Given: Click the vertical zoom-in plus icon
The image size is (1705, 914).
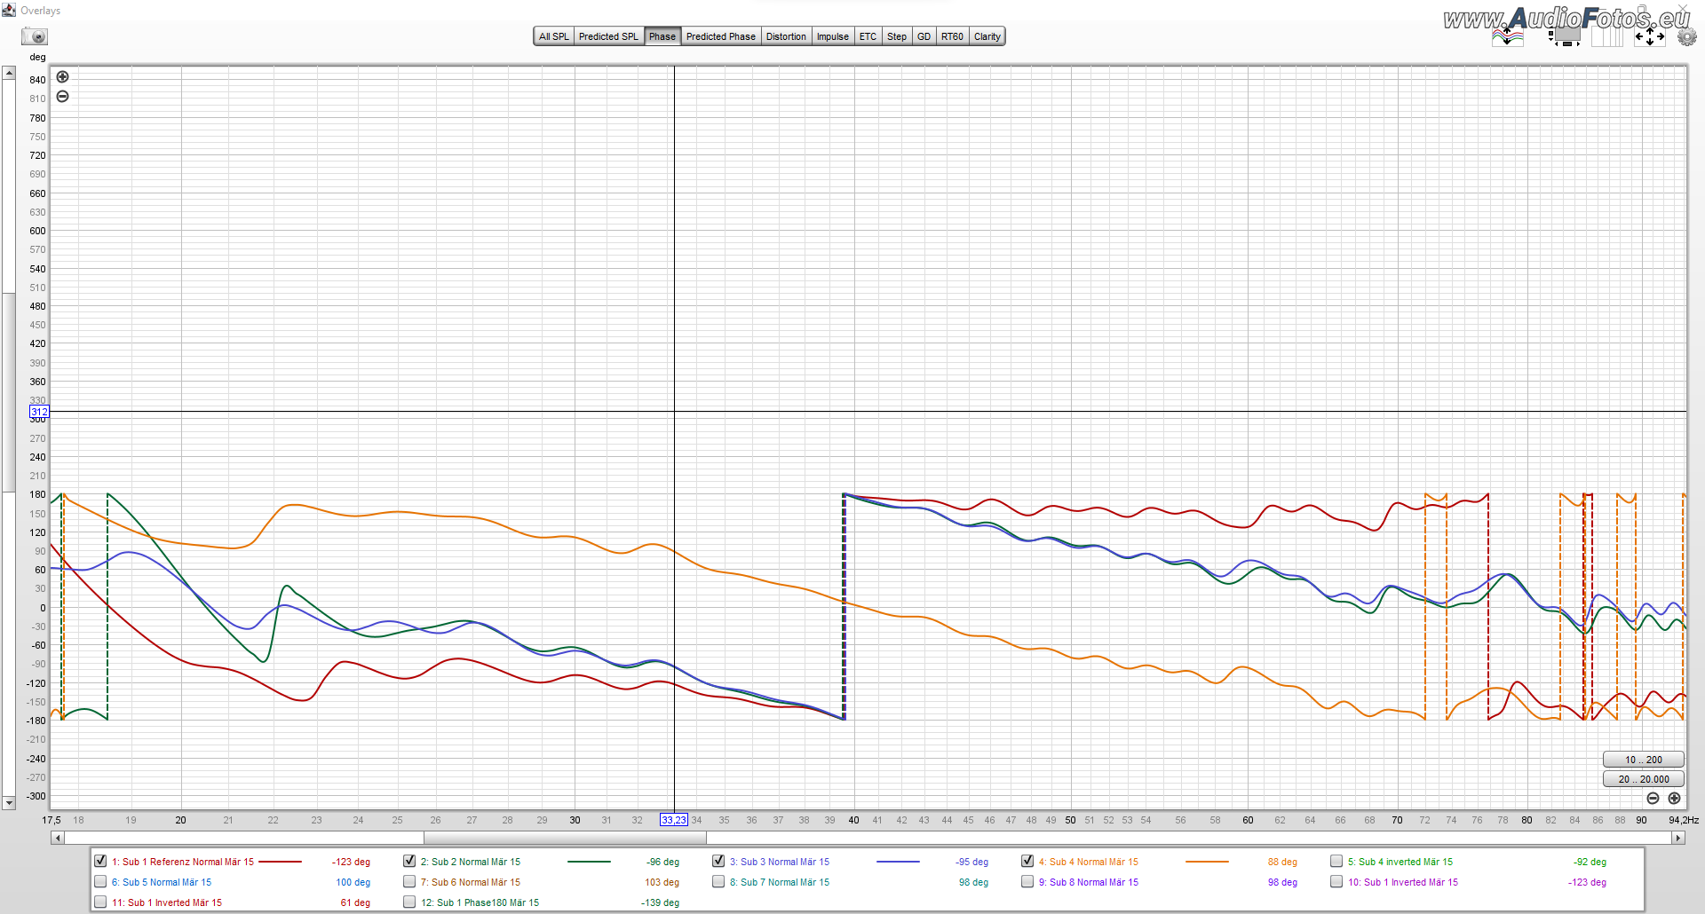Looking at the screenshot, I should (x=62, y=77).
